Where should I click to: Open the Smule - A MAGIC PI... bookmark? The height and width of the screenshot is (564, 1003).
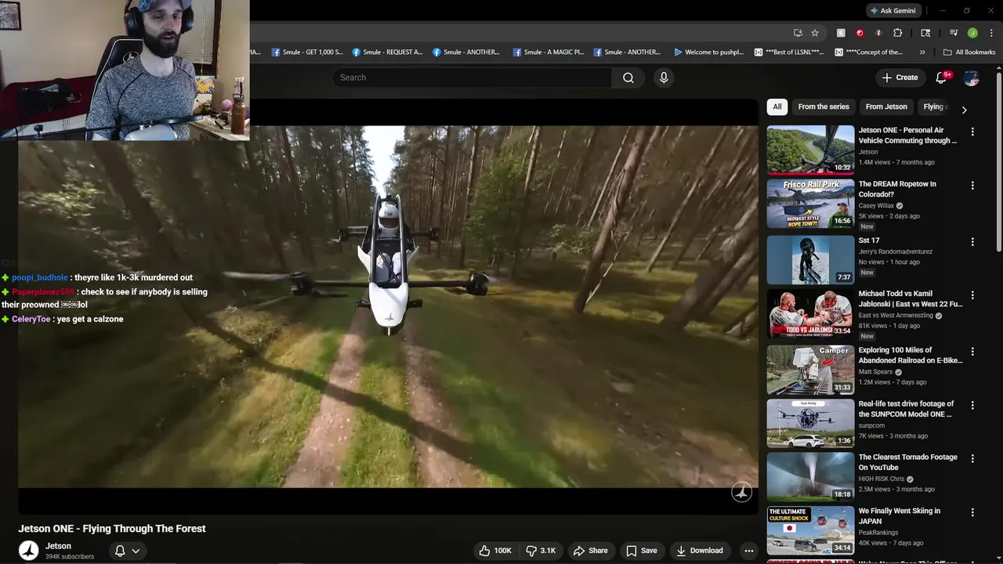(549, 52)
